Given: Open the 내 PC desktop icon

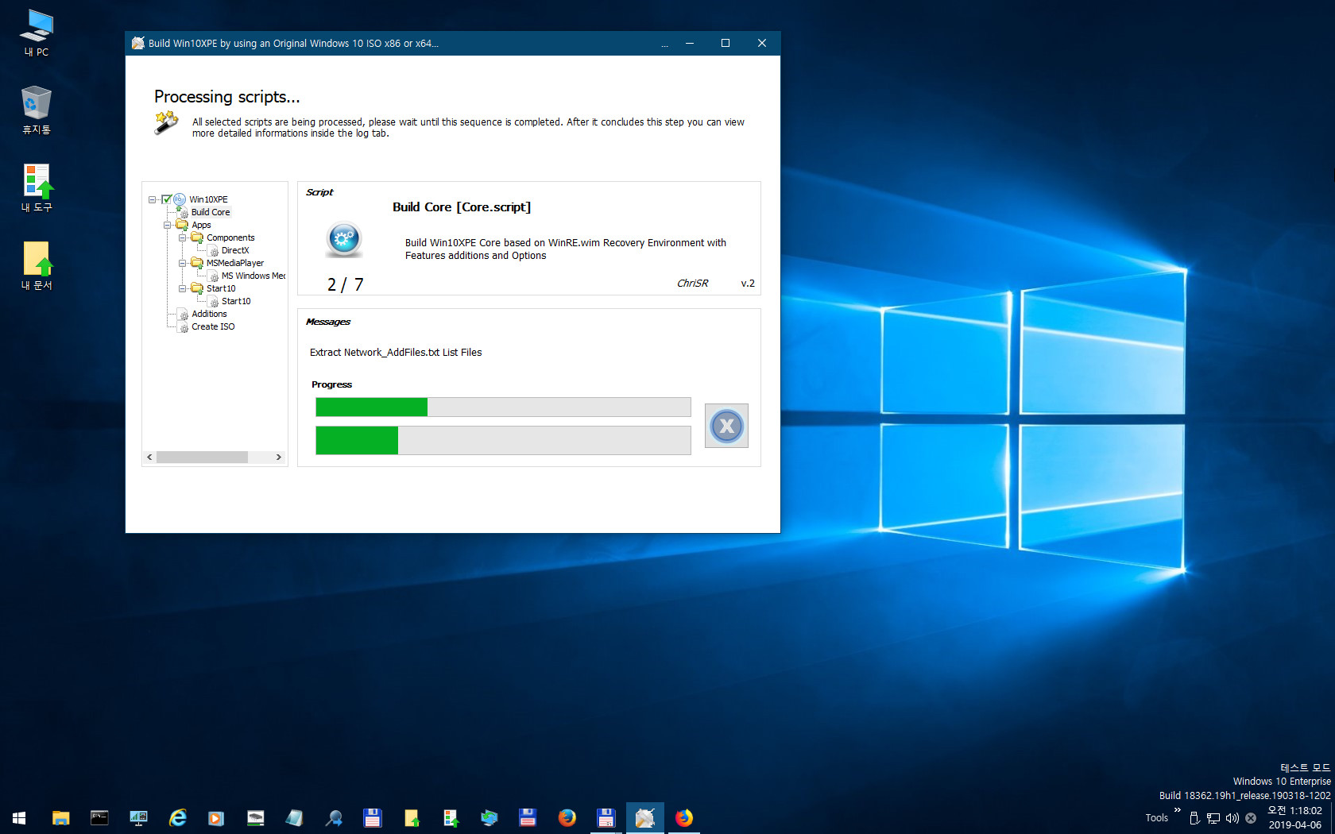Looking at the screenshot, I should click(37, 33).
